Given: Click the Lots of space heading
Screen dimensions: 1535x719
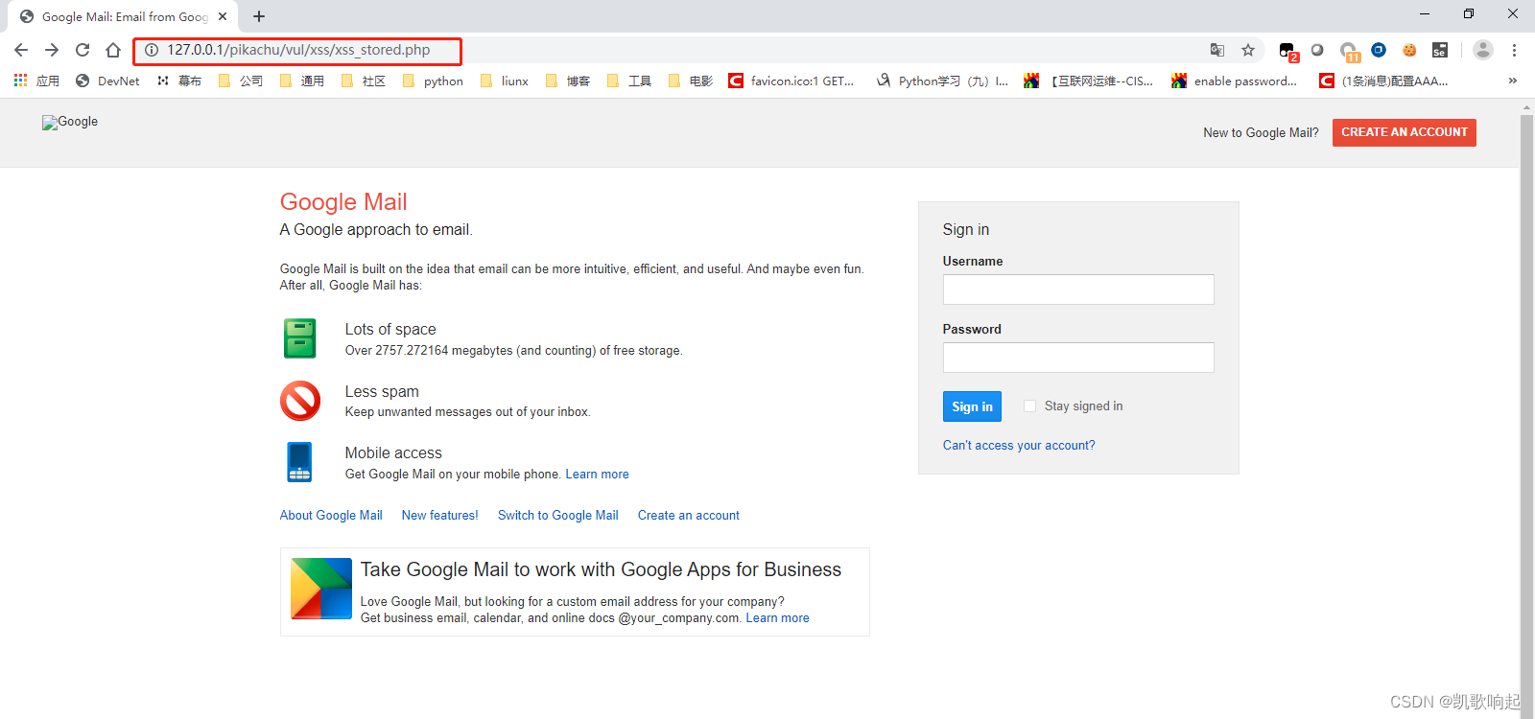Looking at the screenshot, I should [x=390, y=329].
